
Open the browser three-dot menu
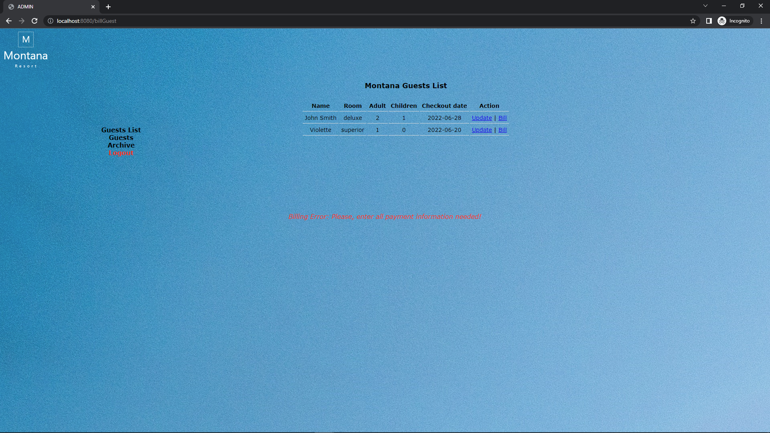[x=761, y=21]
